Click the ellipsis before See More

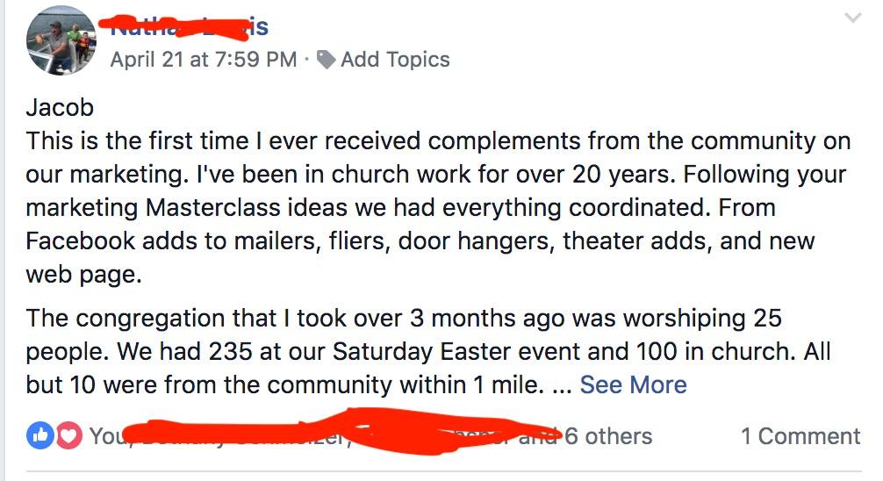(x=559, y=384)
